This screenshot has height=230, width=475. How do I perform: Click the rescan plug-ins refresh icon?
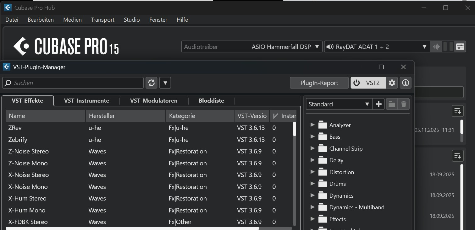[x=151, y=83]
